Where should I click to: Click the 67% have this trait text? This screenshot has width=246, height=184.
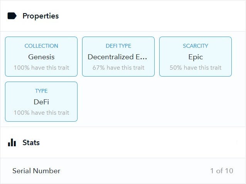pyautogui.click(x=118, y=68)
